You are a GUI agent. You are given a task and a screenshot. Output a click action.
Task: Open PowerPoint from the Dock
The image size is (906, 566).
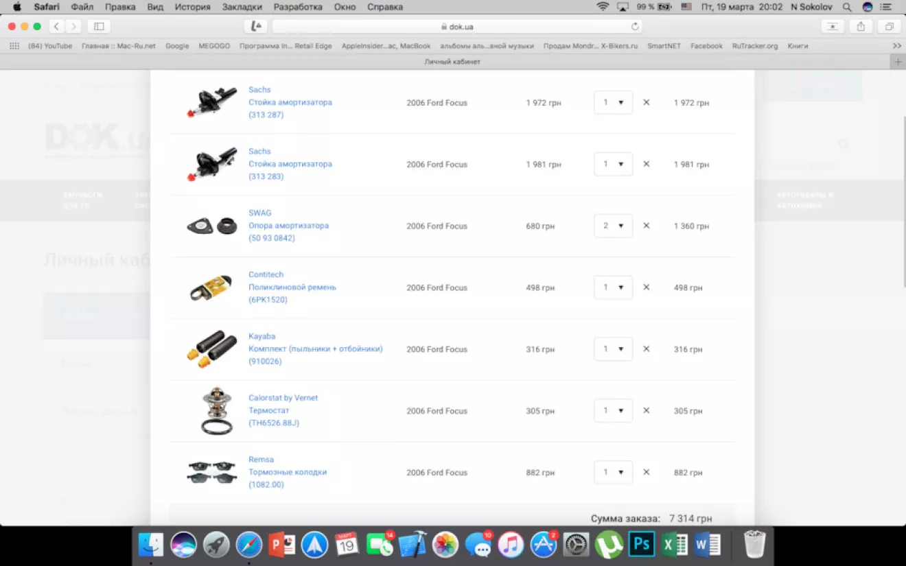282,545
